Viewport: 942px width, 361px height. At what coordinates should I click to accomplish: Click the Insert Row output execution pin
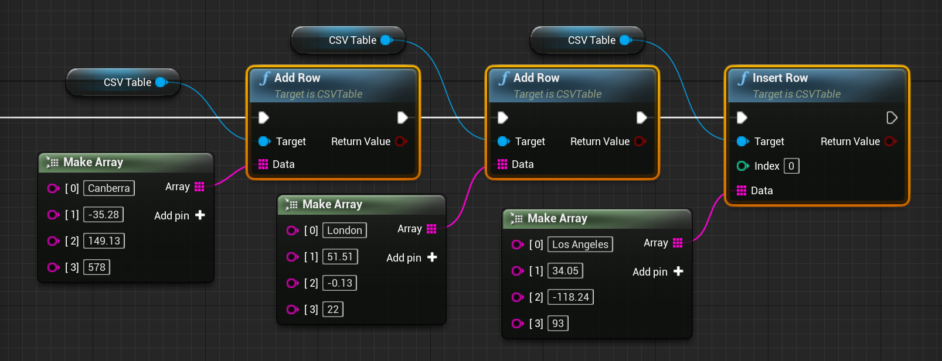(892, 118)
